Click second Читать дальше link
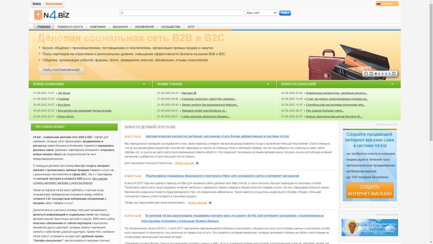 coord(197,203)
